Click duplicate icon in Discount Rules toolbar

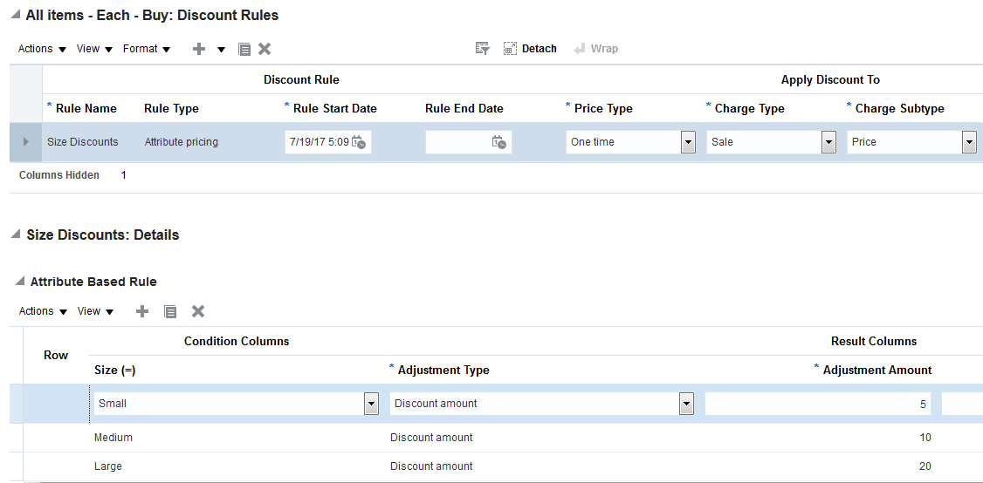[244, 50]
